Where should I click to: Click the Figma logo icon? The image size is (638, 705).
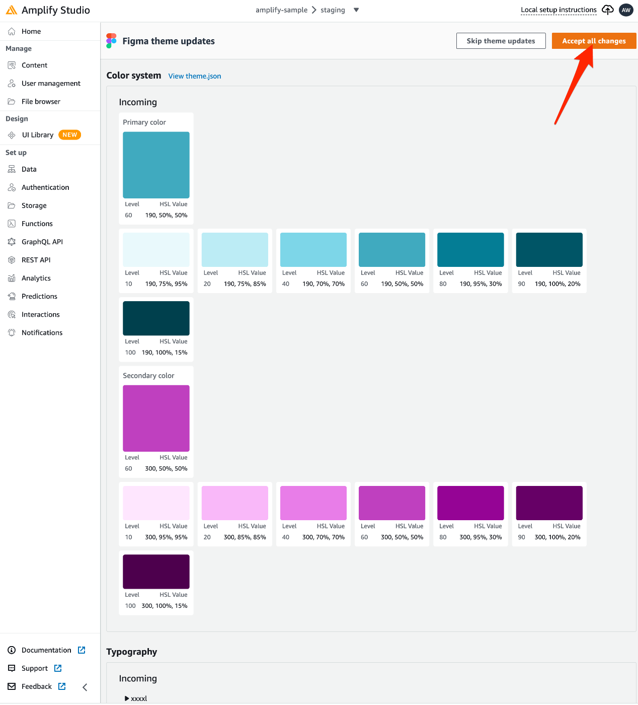pos(111,41)
